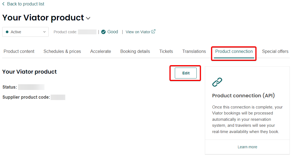293x157 pixels.
Task: Open the Schedules & prices tab
Action: [x=62, y=52]
